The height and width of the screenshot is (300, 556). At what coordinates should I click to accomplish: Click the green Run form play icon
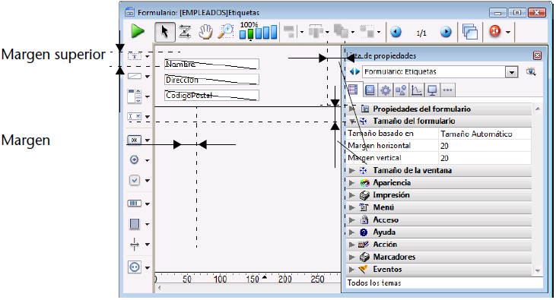[x=138, y=32]
